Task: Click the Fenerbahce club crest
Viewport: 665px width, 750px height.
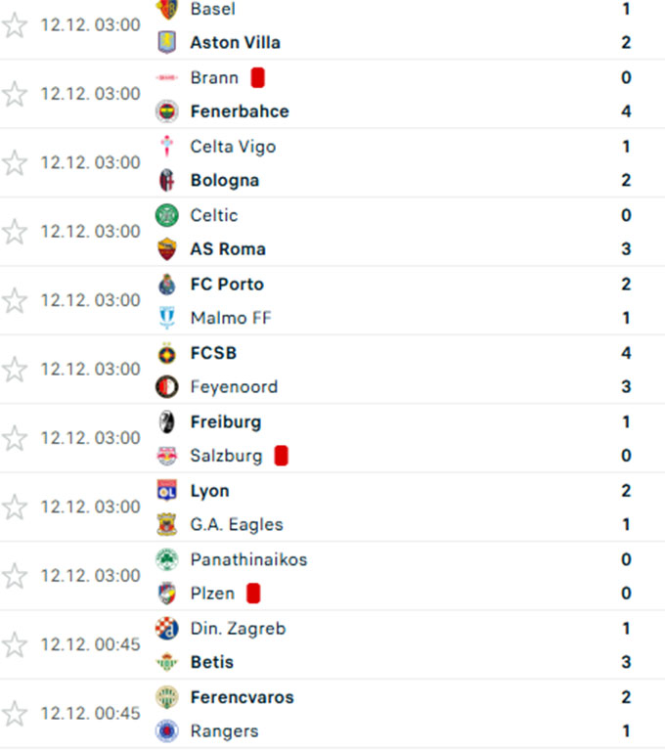Action: 167,111
